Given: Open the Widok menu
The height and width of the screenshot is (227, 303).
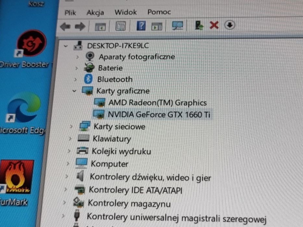Looking at the screenshot, I should coord(126,12).
